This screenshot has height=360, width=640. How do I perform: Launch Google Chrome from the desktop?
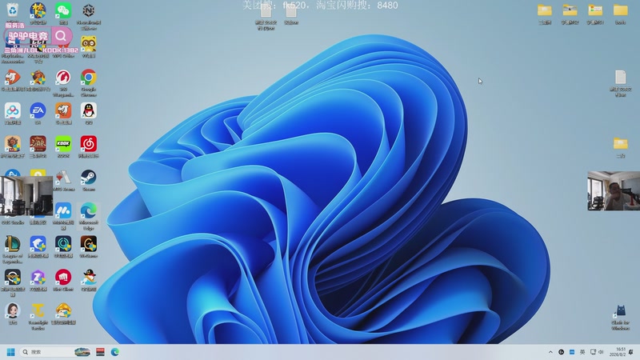tap(89, 77)
